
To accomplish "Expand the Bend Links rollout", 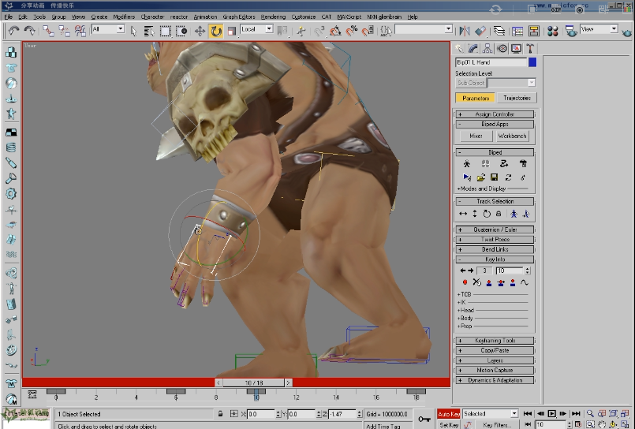I will 495,249.
